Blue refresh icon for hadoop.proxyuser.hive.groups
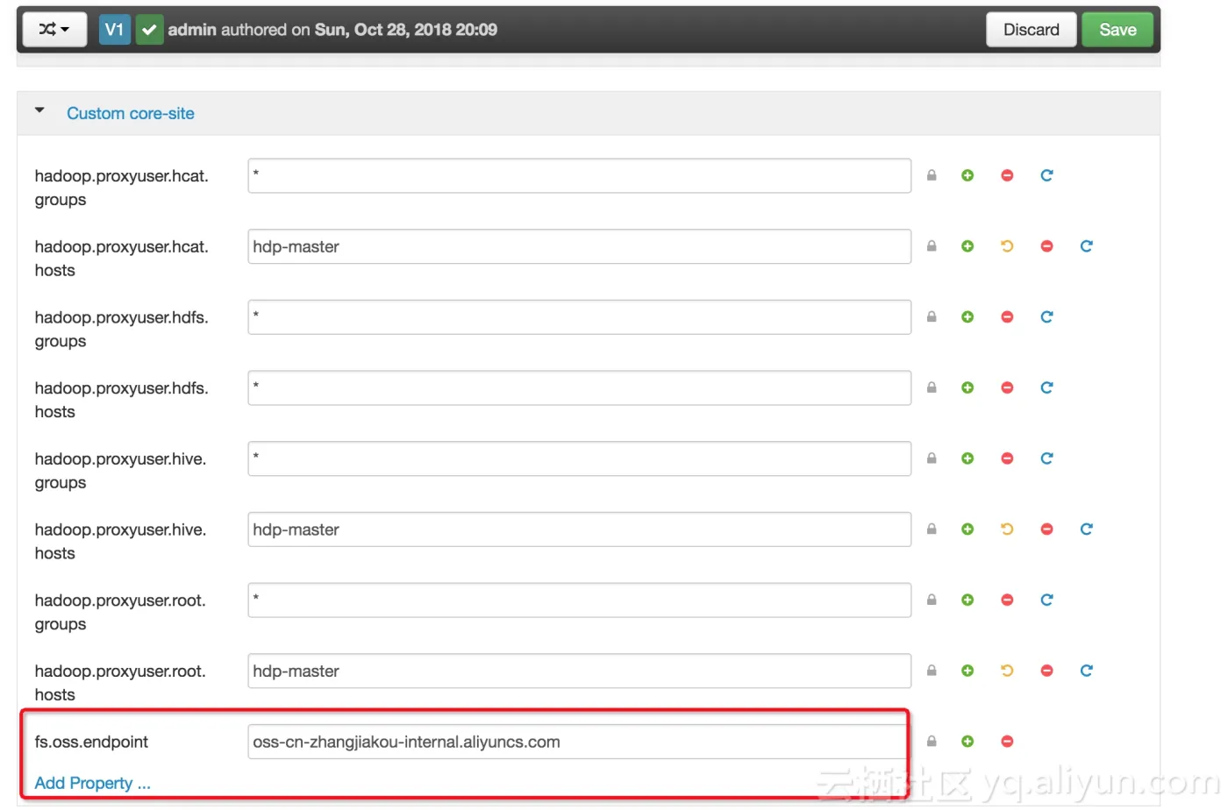Viewport: 1228px width, 810px height. [1046, 458]
